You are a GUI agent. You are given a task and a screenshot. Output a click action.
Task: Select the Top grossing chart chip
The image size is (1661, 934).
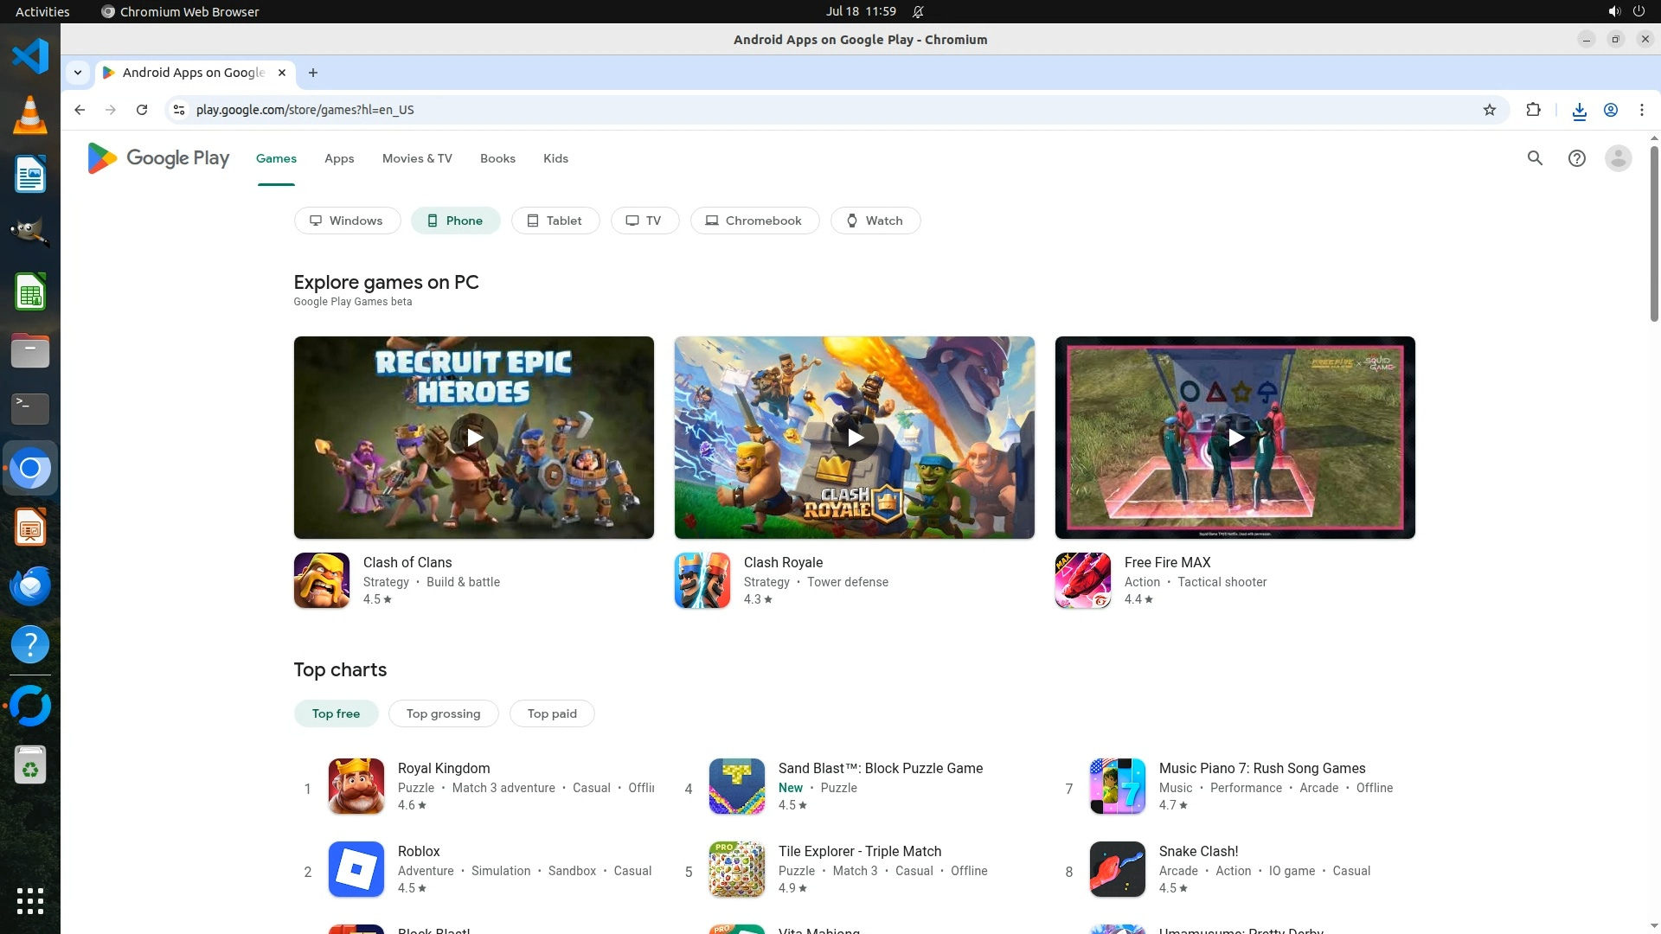[443, 713]
